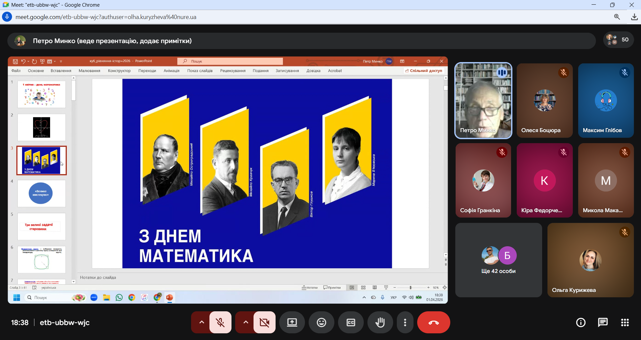Unmute the microphone in Meet controls
Image resolution: width=641 pixels, height=340 pixels.
[x=220, y=322]
